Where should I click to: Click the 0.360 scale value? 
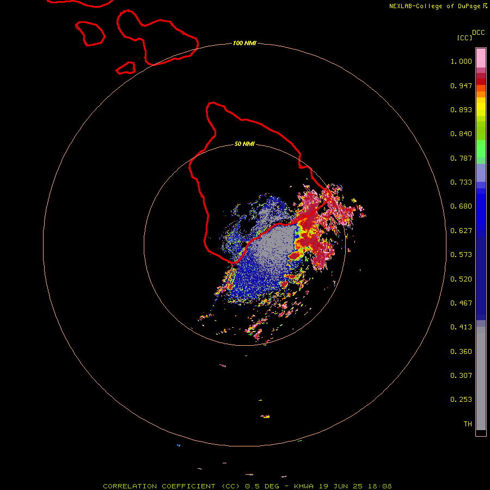pos(461,352)
